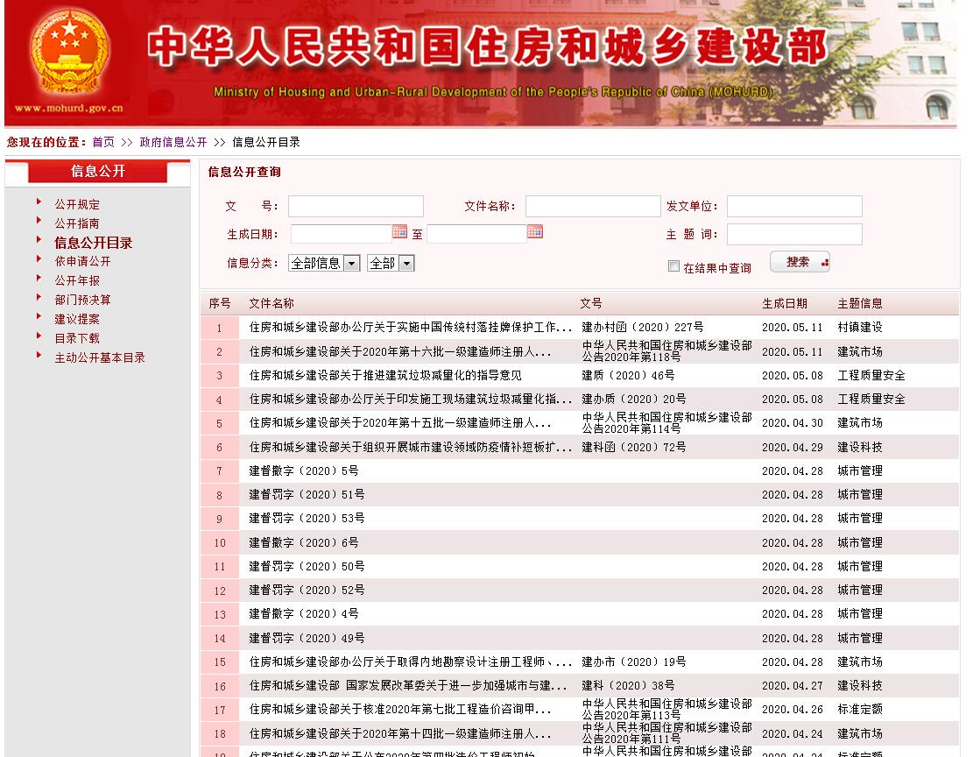Open 依申请公开 in the sidebar menu
This screenshot has width=973, height=757.
click(82, 261)
